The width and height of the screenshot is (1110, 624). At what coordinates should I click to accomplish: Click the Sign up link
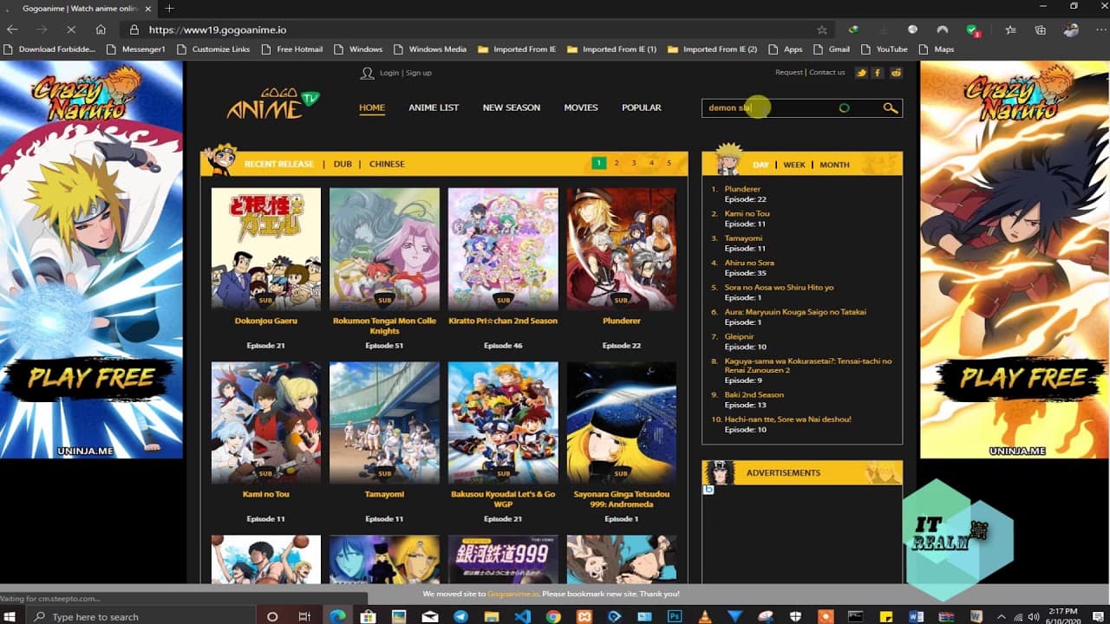coord(419,73)
